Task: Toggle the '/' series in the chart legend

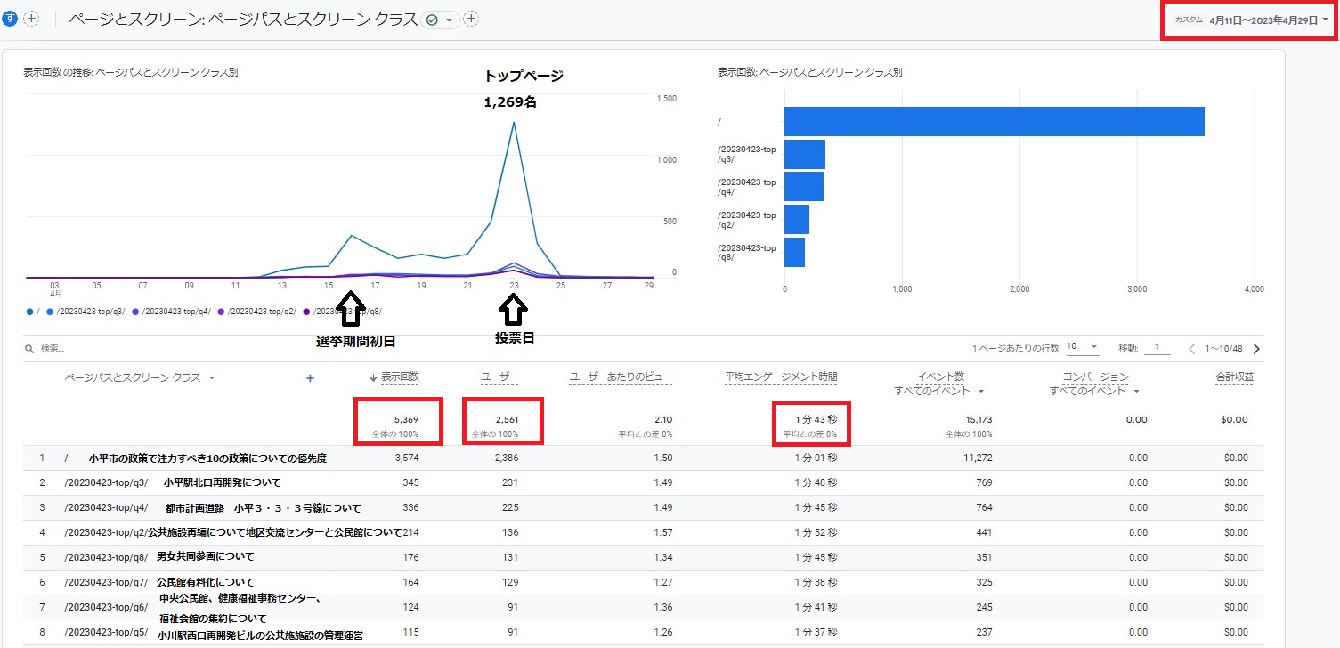Action: [x=30, y=312]
